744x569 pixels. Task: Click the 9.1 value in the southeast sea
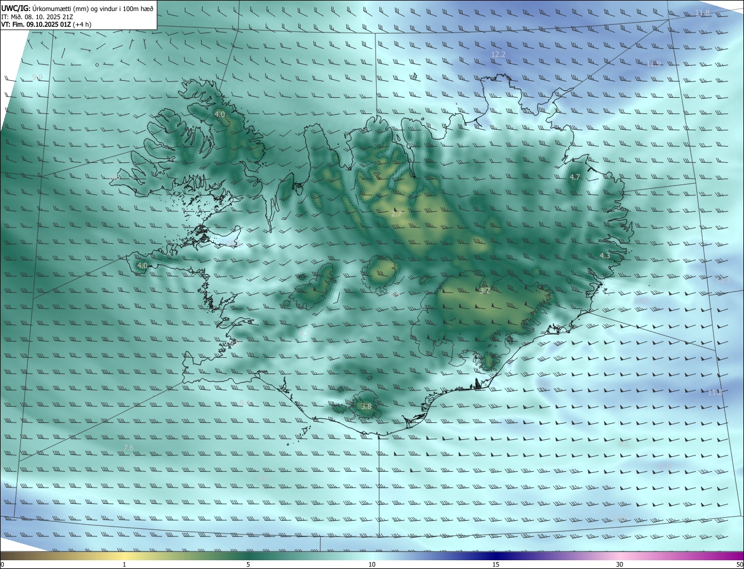pyautogui.click(x=623, y=443)
